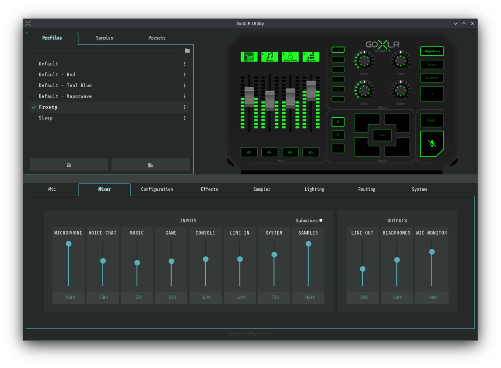Toggle the Hardtune effect

tap(432, 78)
